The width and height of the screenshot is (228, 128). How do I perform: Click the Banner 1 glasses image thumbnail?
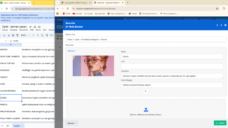click(x=93, y=66)
